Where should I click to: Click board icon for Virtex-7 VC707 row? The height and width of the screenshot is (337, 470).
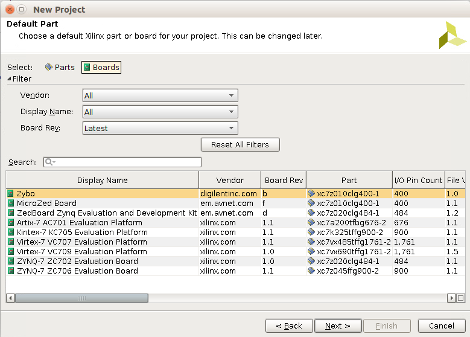pyautogui.click(x=11, y=242)
